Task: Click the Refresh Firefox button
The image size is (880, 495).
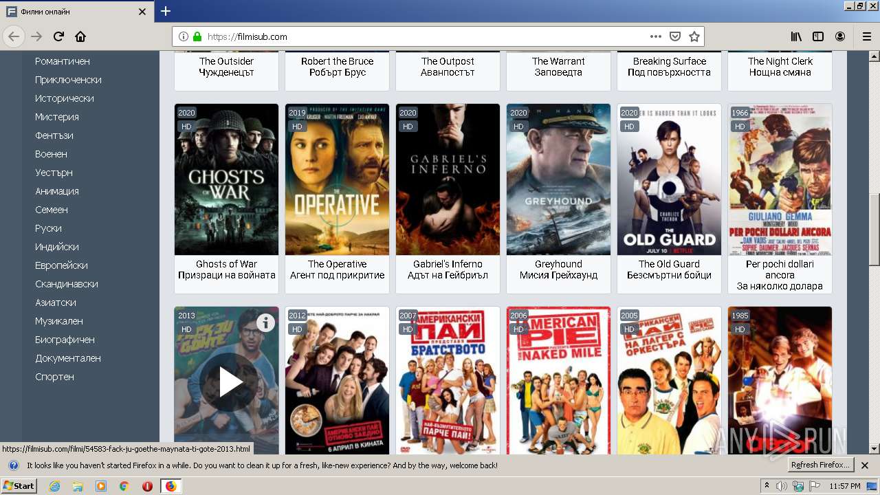Action: coord(820,465)
